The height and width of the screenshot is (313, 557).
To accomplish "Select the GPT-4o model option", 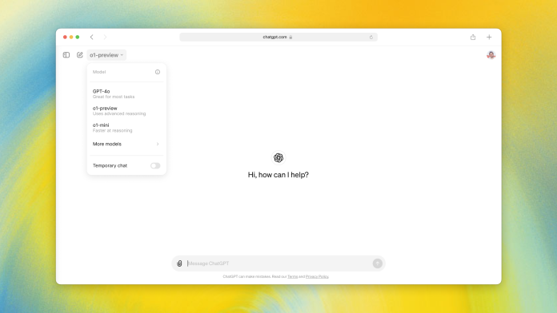I will 126,94.
